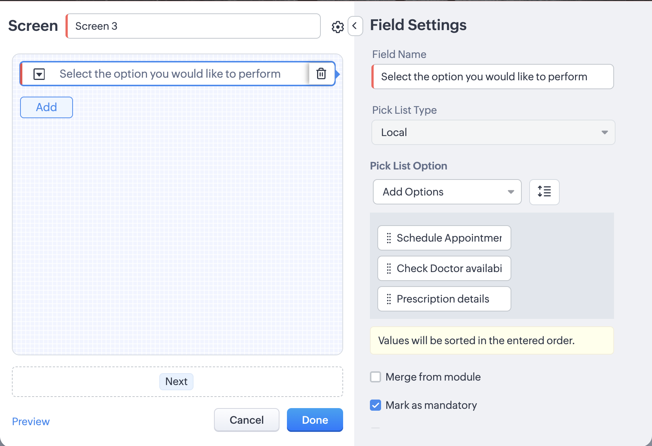Click the dropdown field type icon in canvas
652x446 pixels.
coord(39,74)
